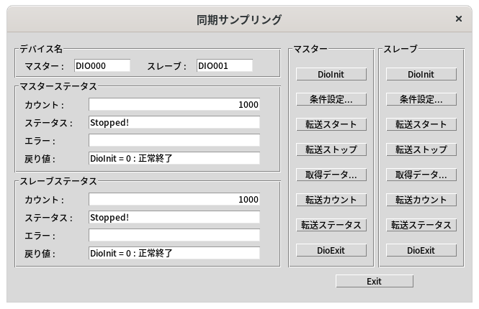Click Slave 取得データ... button
The image size is (479, 309).
click(421, 175)
